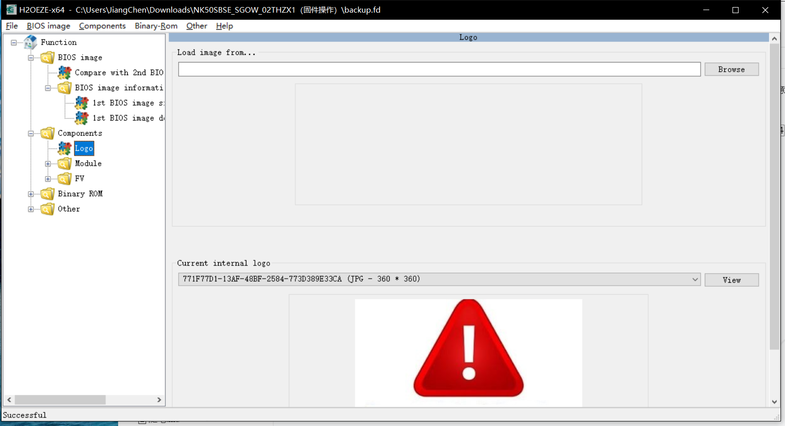This screenshot has width=785, height=426.
Task: Select the Logo item in the tree
Action: 84,148
